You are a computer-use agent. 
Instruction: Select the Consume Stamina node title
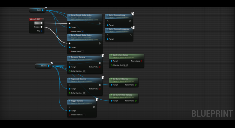click(78, 57)
